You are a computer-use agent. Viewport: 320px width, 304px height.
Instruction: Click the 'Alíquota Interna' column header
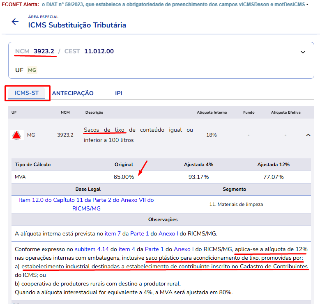pyautogui.click(x=212, y=112)
